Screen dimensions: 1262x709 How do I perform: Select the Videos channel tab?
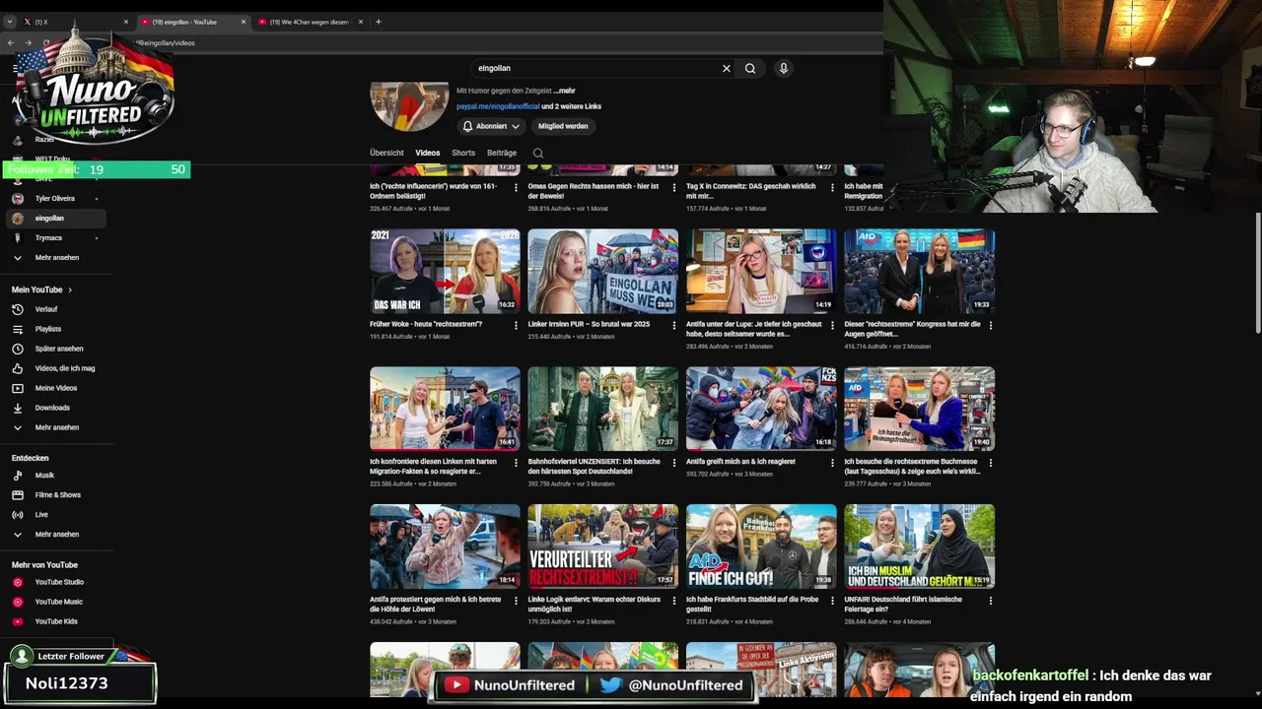coord(428,153)
